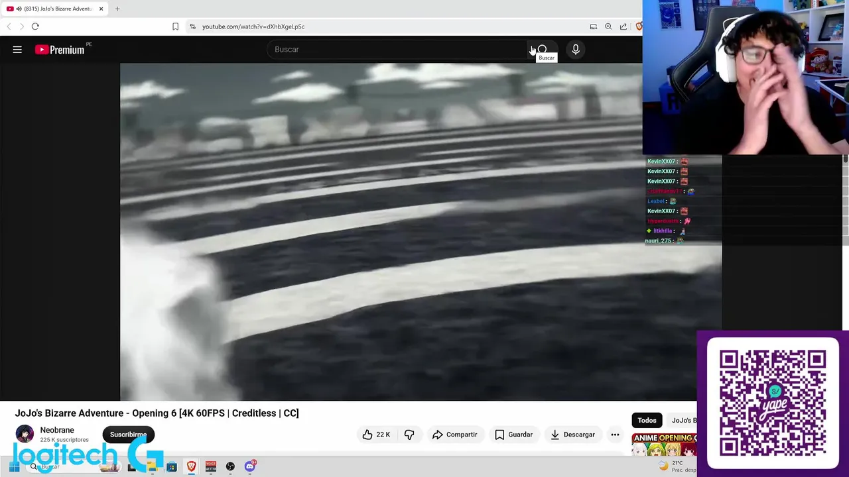The image size is (849, 477).
Task: Open the zoom magnifier icon in address bar
Action: (x=608, y=26)
